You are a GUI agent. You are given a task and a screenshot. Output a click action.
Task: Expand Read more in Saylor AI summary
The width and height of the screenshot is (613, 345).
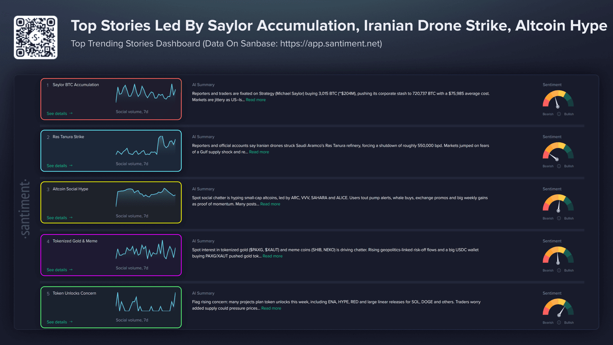pyautogui.click(x=255, y=100)
